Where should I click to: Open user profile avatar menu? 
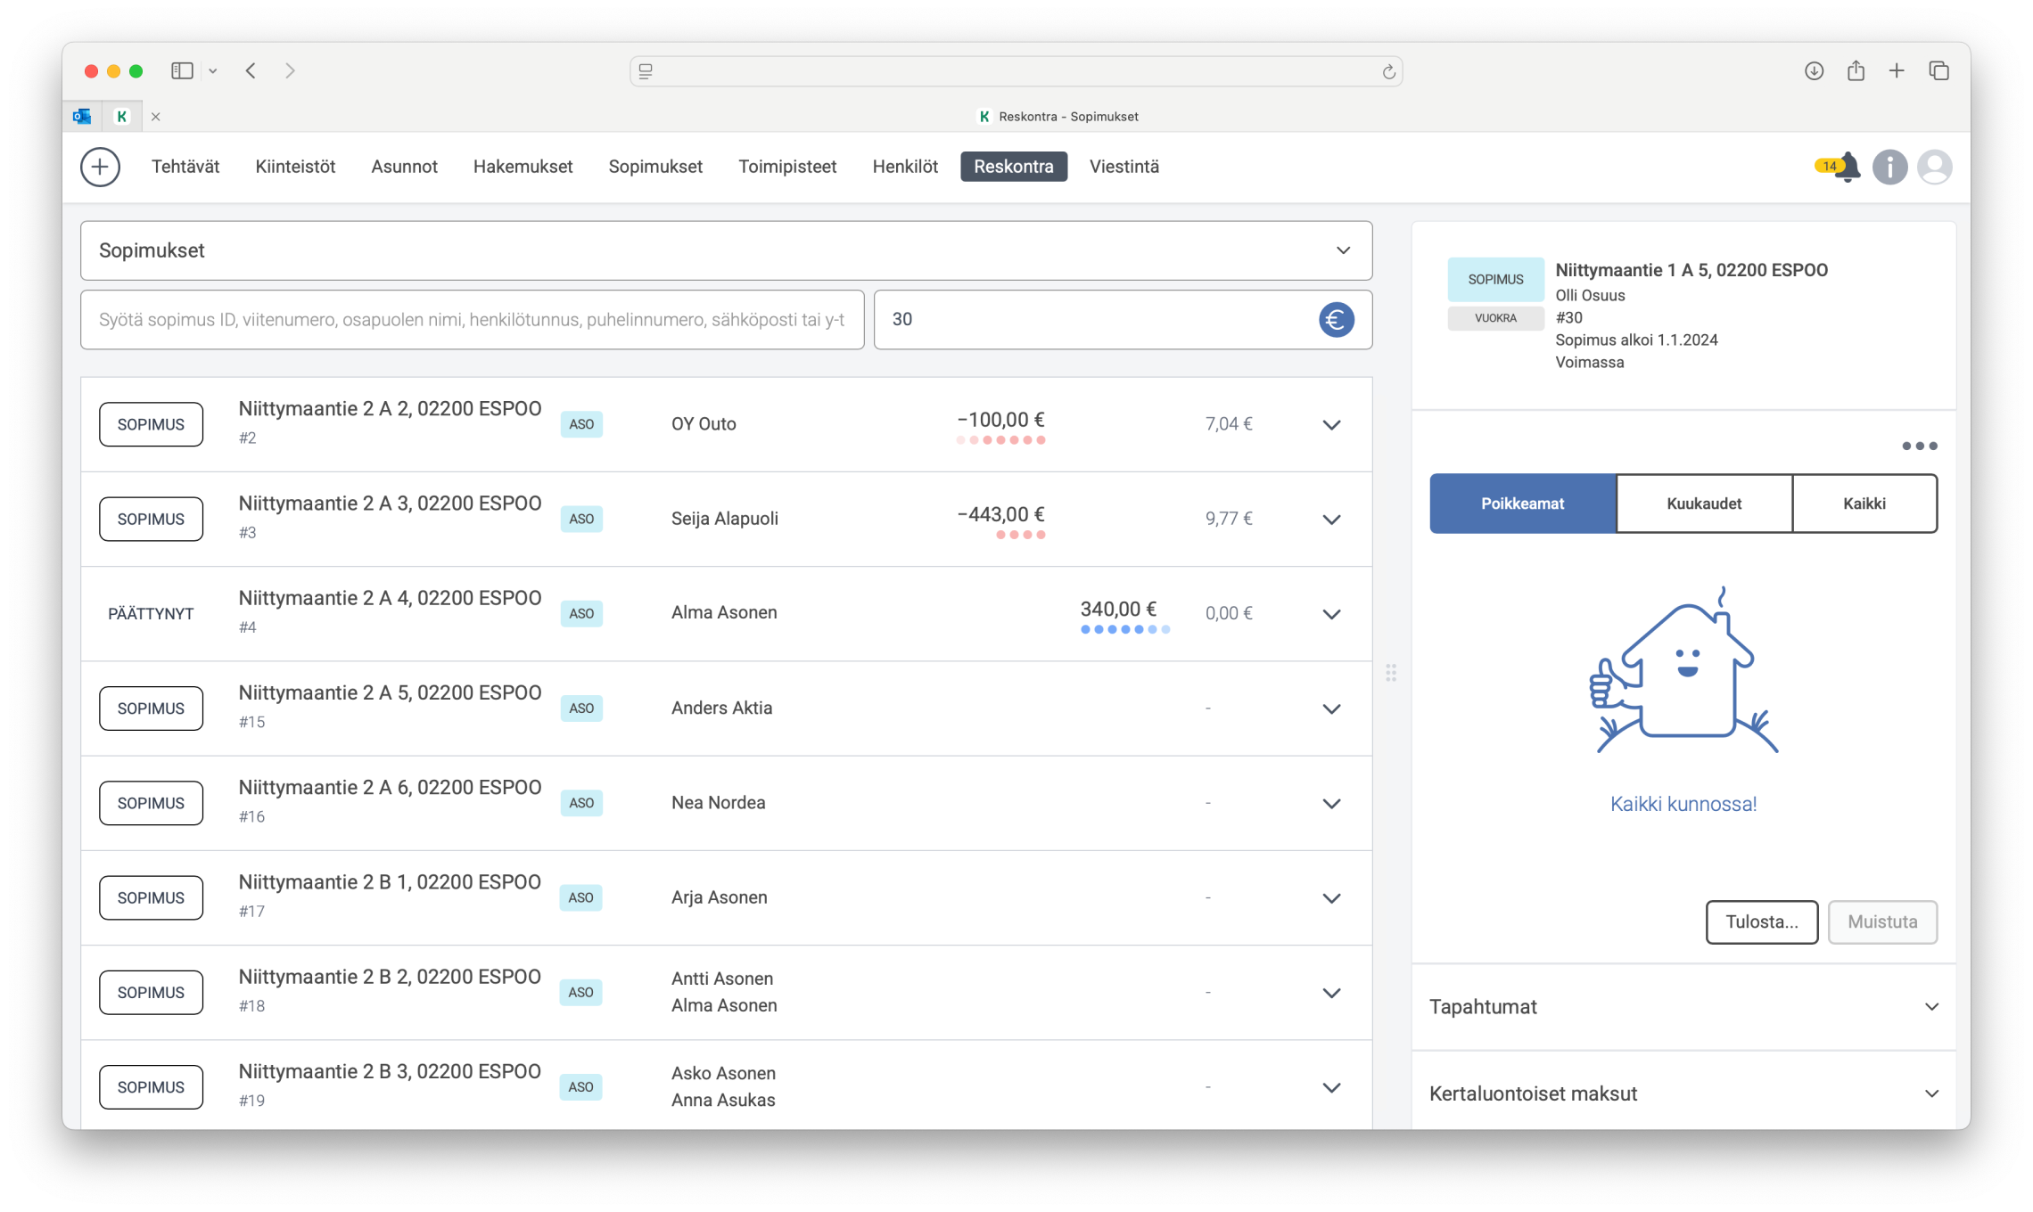(1933, 167)
